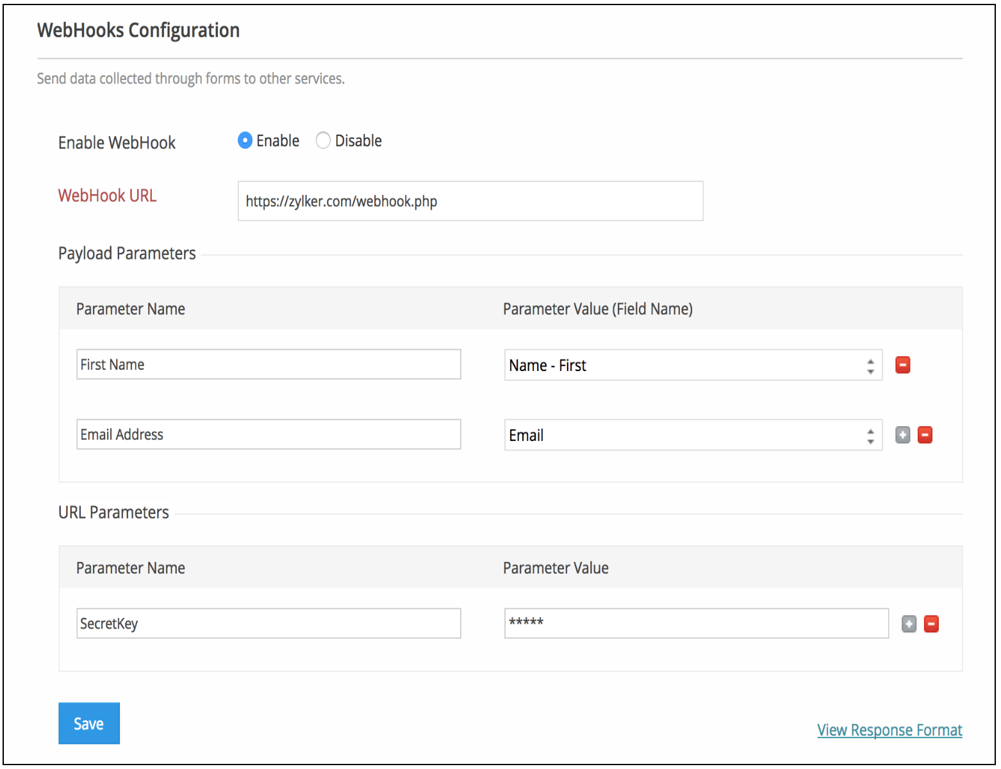The image size is (1001, 769).
Task: Click the 'Send data collected through forms' description
Action: 191,78
